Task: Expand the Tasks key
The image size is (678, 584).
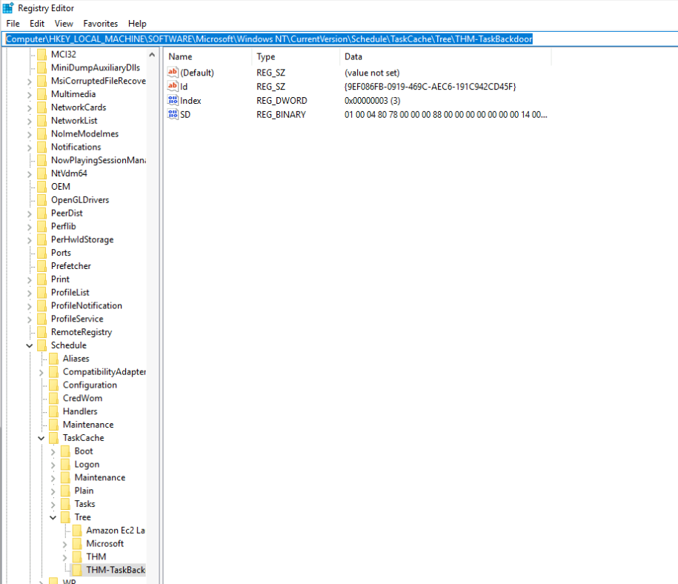Action: [x=53, y=505]
